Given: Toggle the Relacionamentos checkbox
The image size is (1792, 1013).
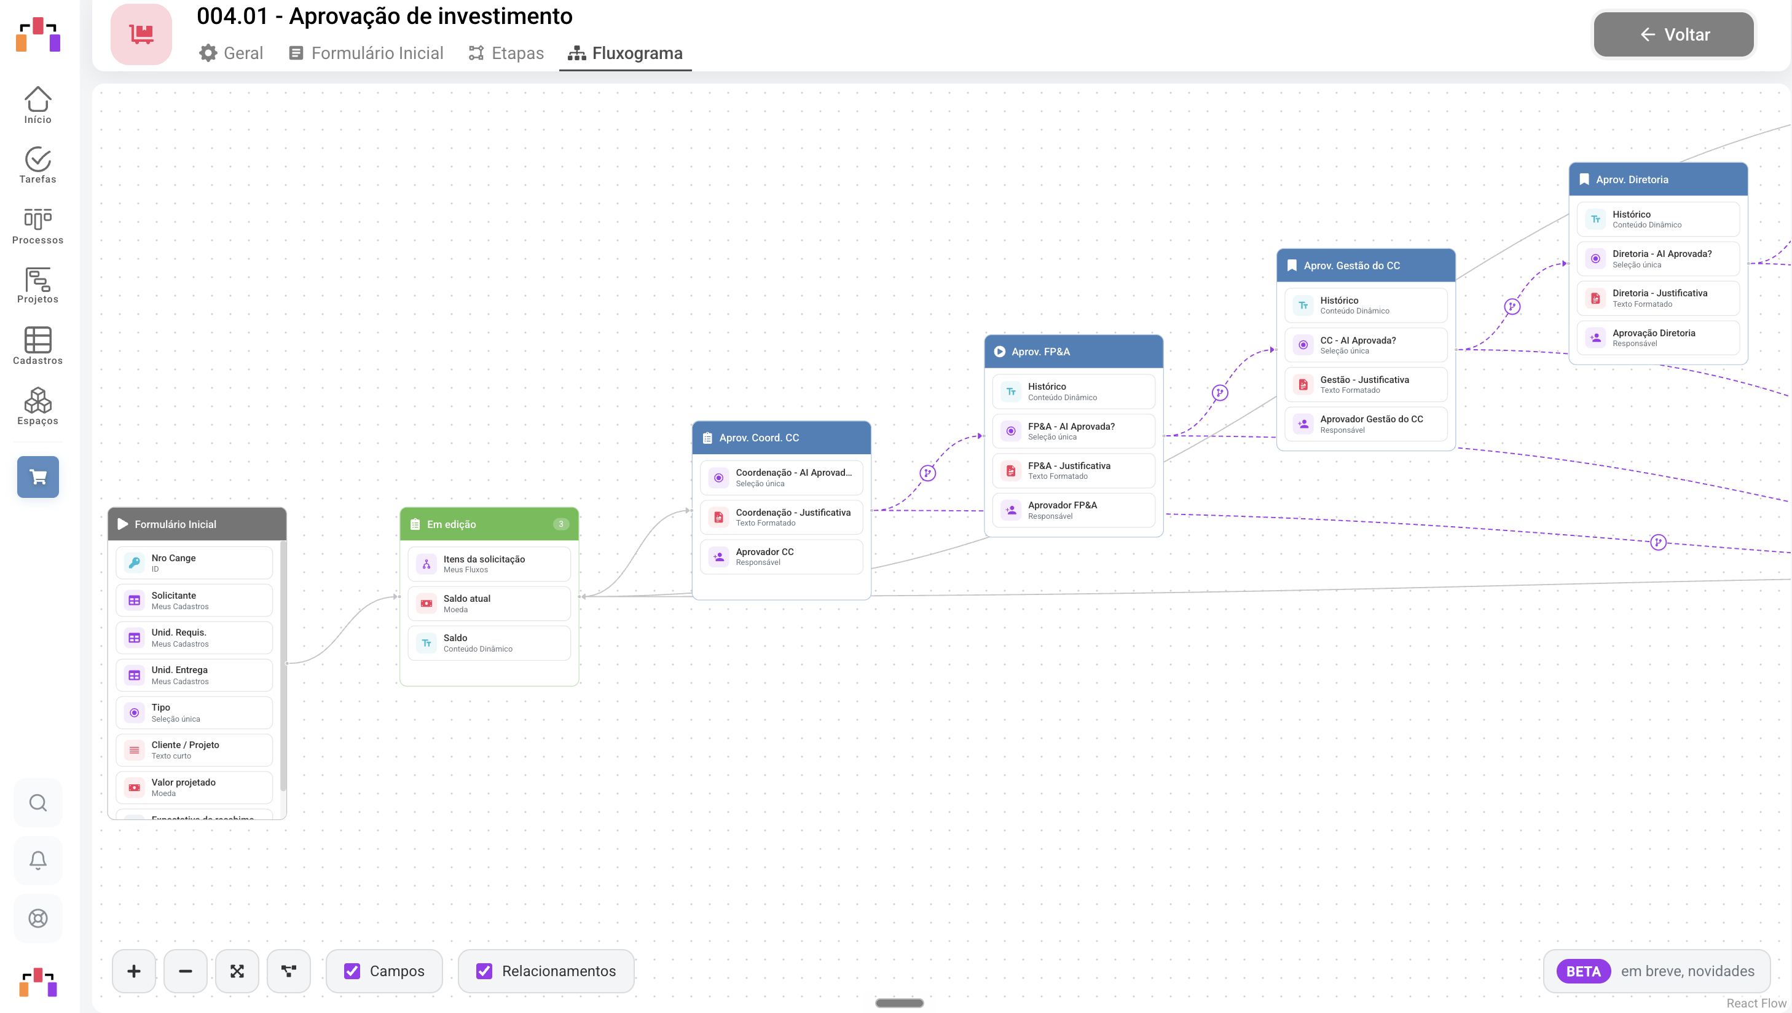Looking at the screenshot, I should [x=484, y=971].
